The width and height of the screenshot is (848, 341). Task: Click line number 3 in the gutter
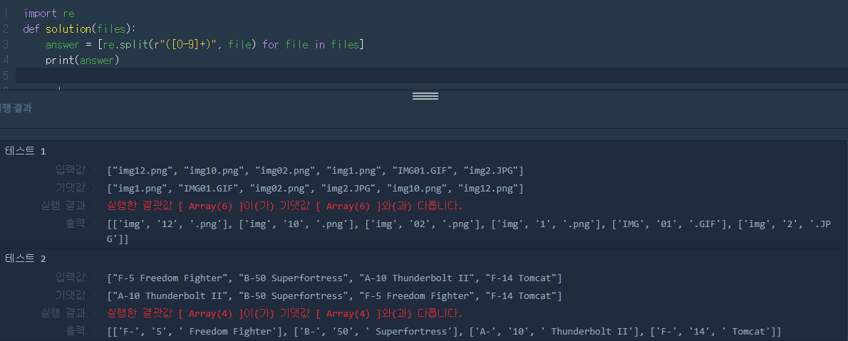click(x=6, y=44)
